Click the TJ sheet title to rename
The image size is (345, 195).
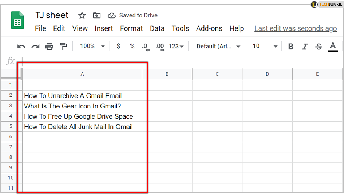click(x=52, y=15)
